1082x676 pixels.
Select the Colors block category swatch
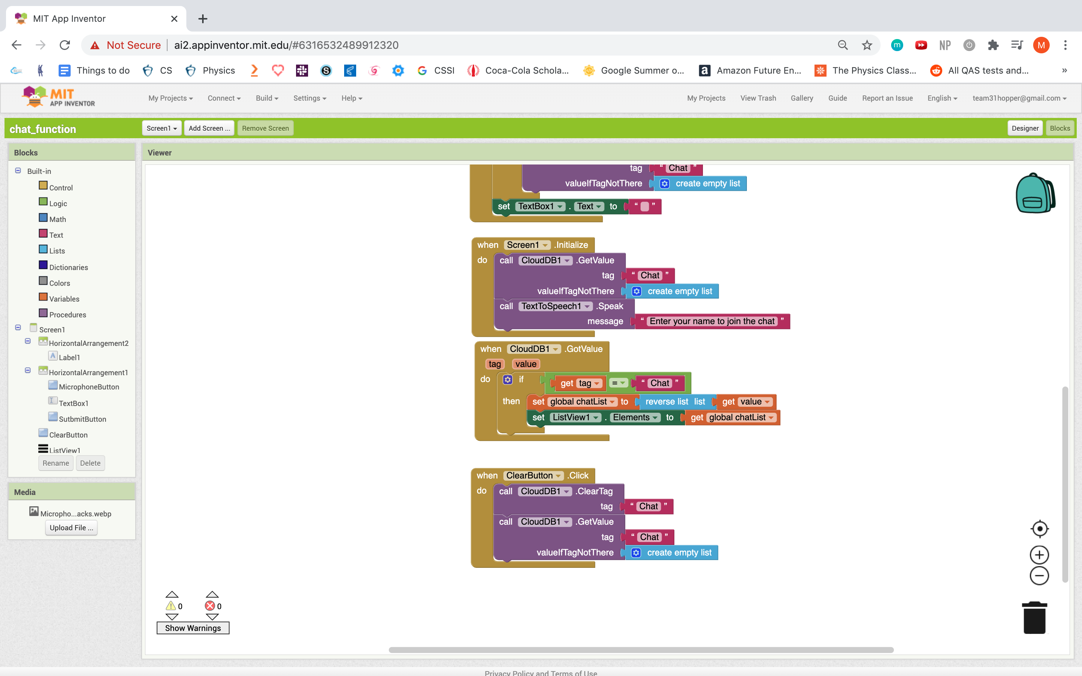[43, 281]
